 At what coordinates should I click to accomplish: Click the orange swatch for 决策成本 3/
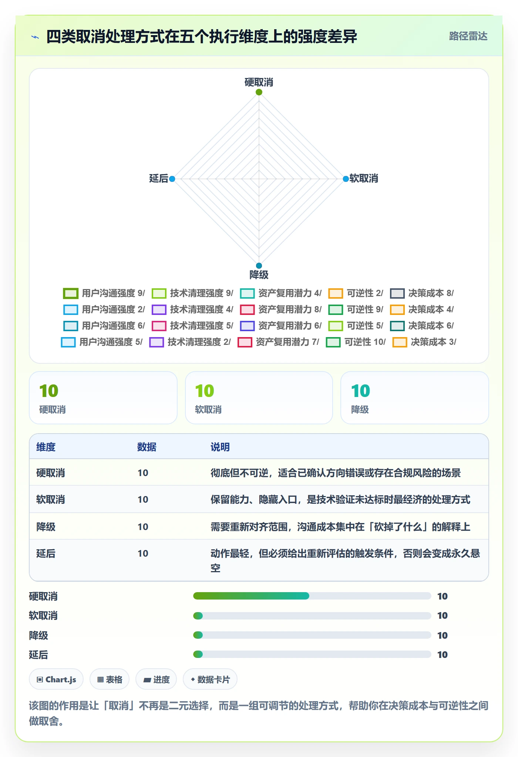pyautogui.click(x=400, y=342)
